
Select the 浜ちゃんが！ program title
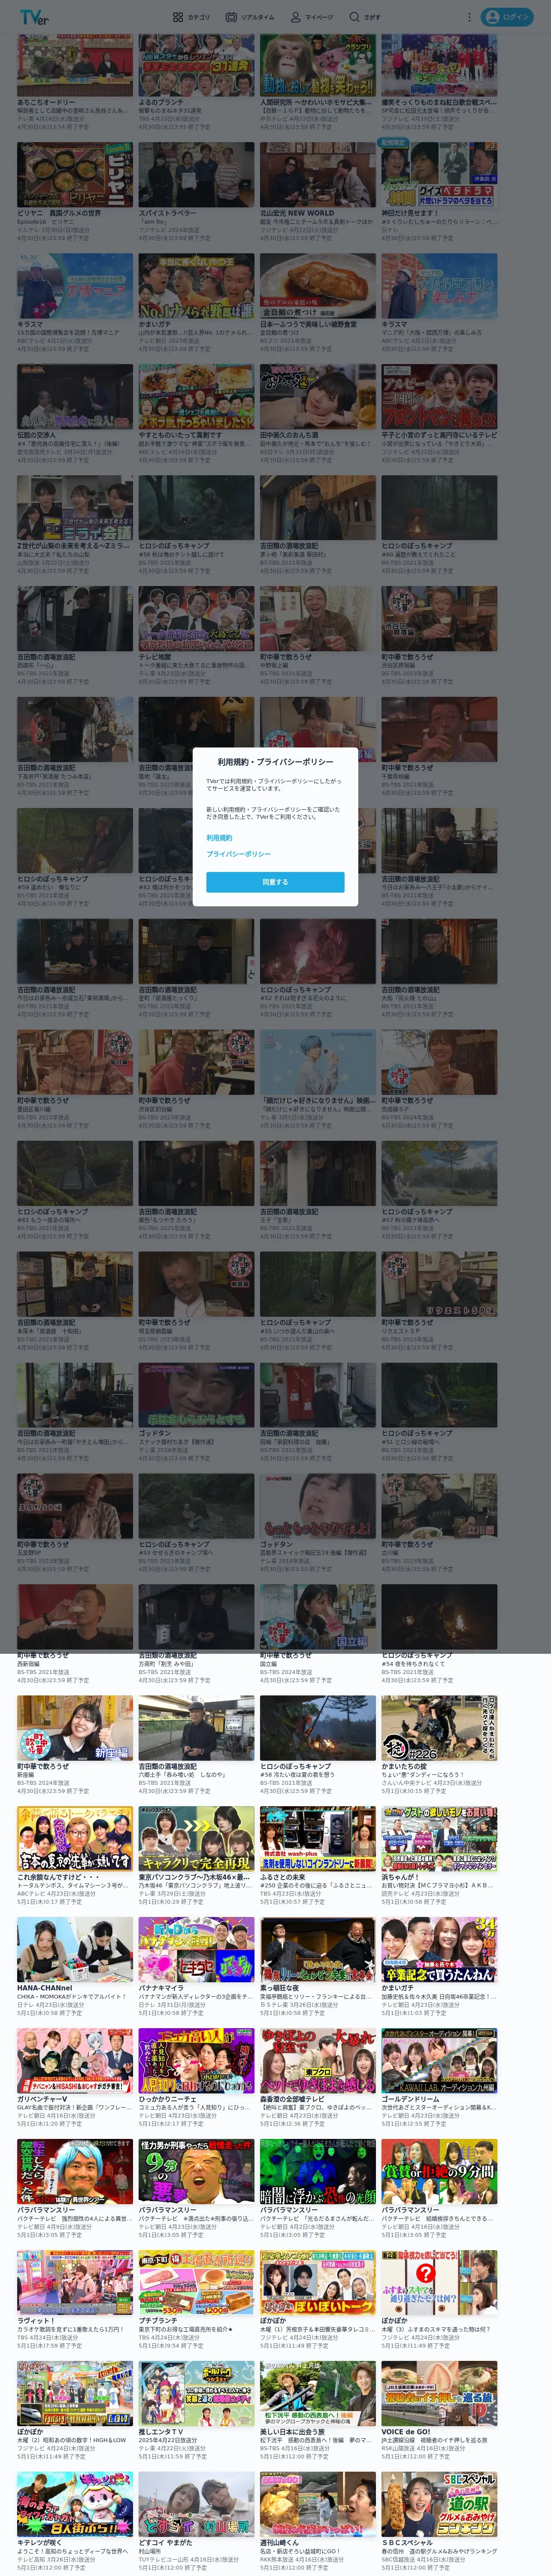point(400,1877)
